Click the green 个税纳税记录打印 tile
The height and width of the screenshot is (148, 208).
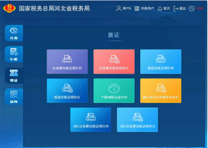(x=114, y=91)
